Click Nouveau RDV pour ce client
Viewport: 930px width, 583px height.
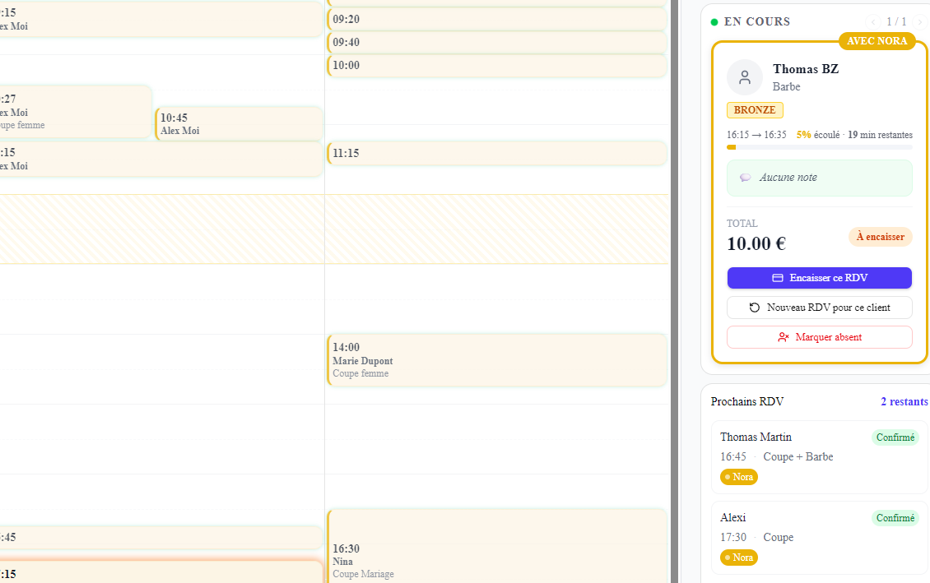[819, 308]
